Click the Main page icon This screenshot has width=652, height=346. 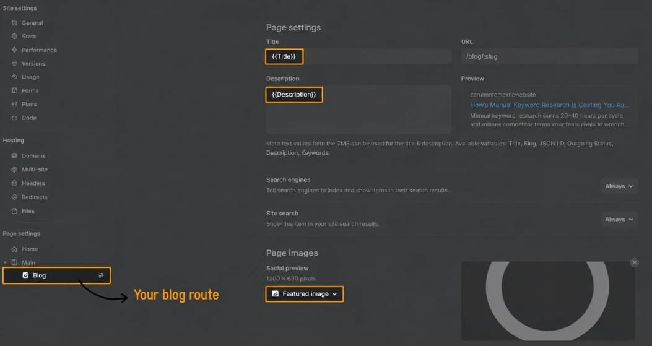point(15,262)
